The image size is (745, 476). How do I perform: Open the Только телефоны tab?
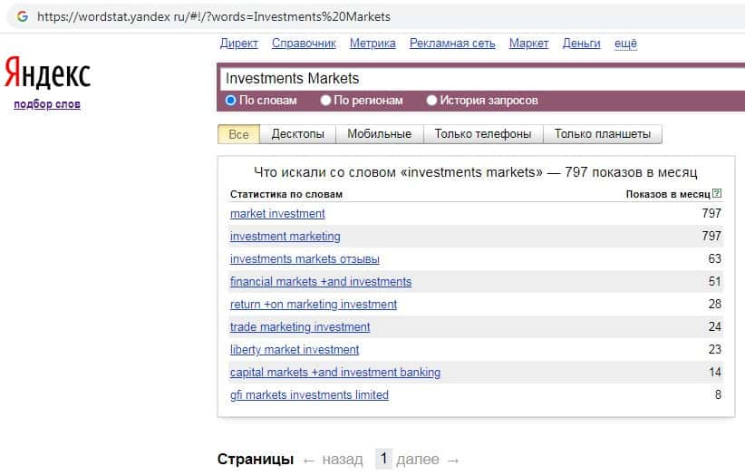click(482, 134)
